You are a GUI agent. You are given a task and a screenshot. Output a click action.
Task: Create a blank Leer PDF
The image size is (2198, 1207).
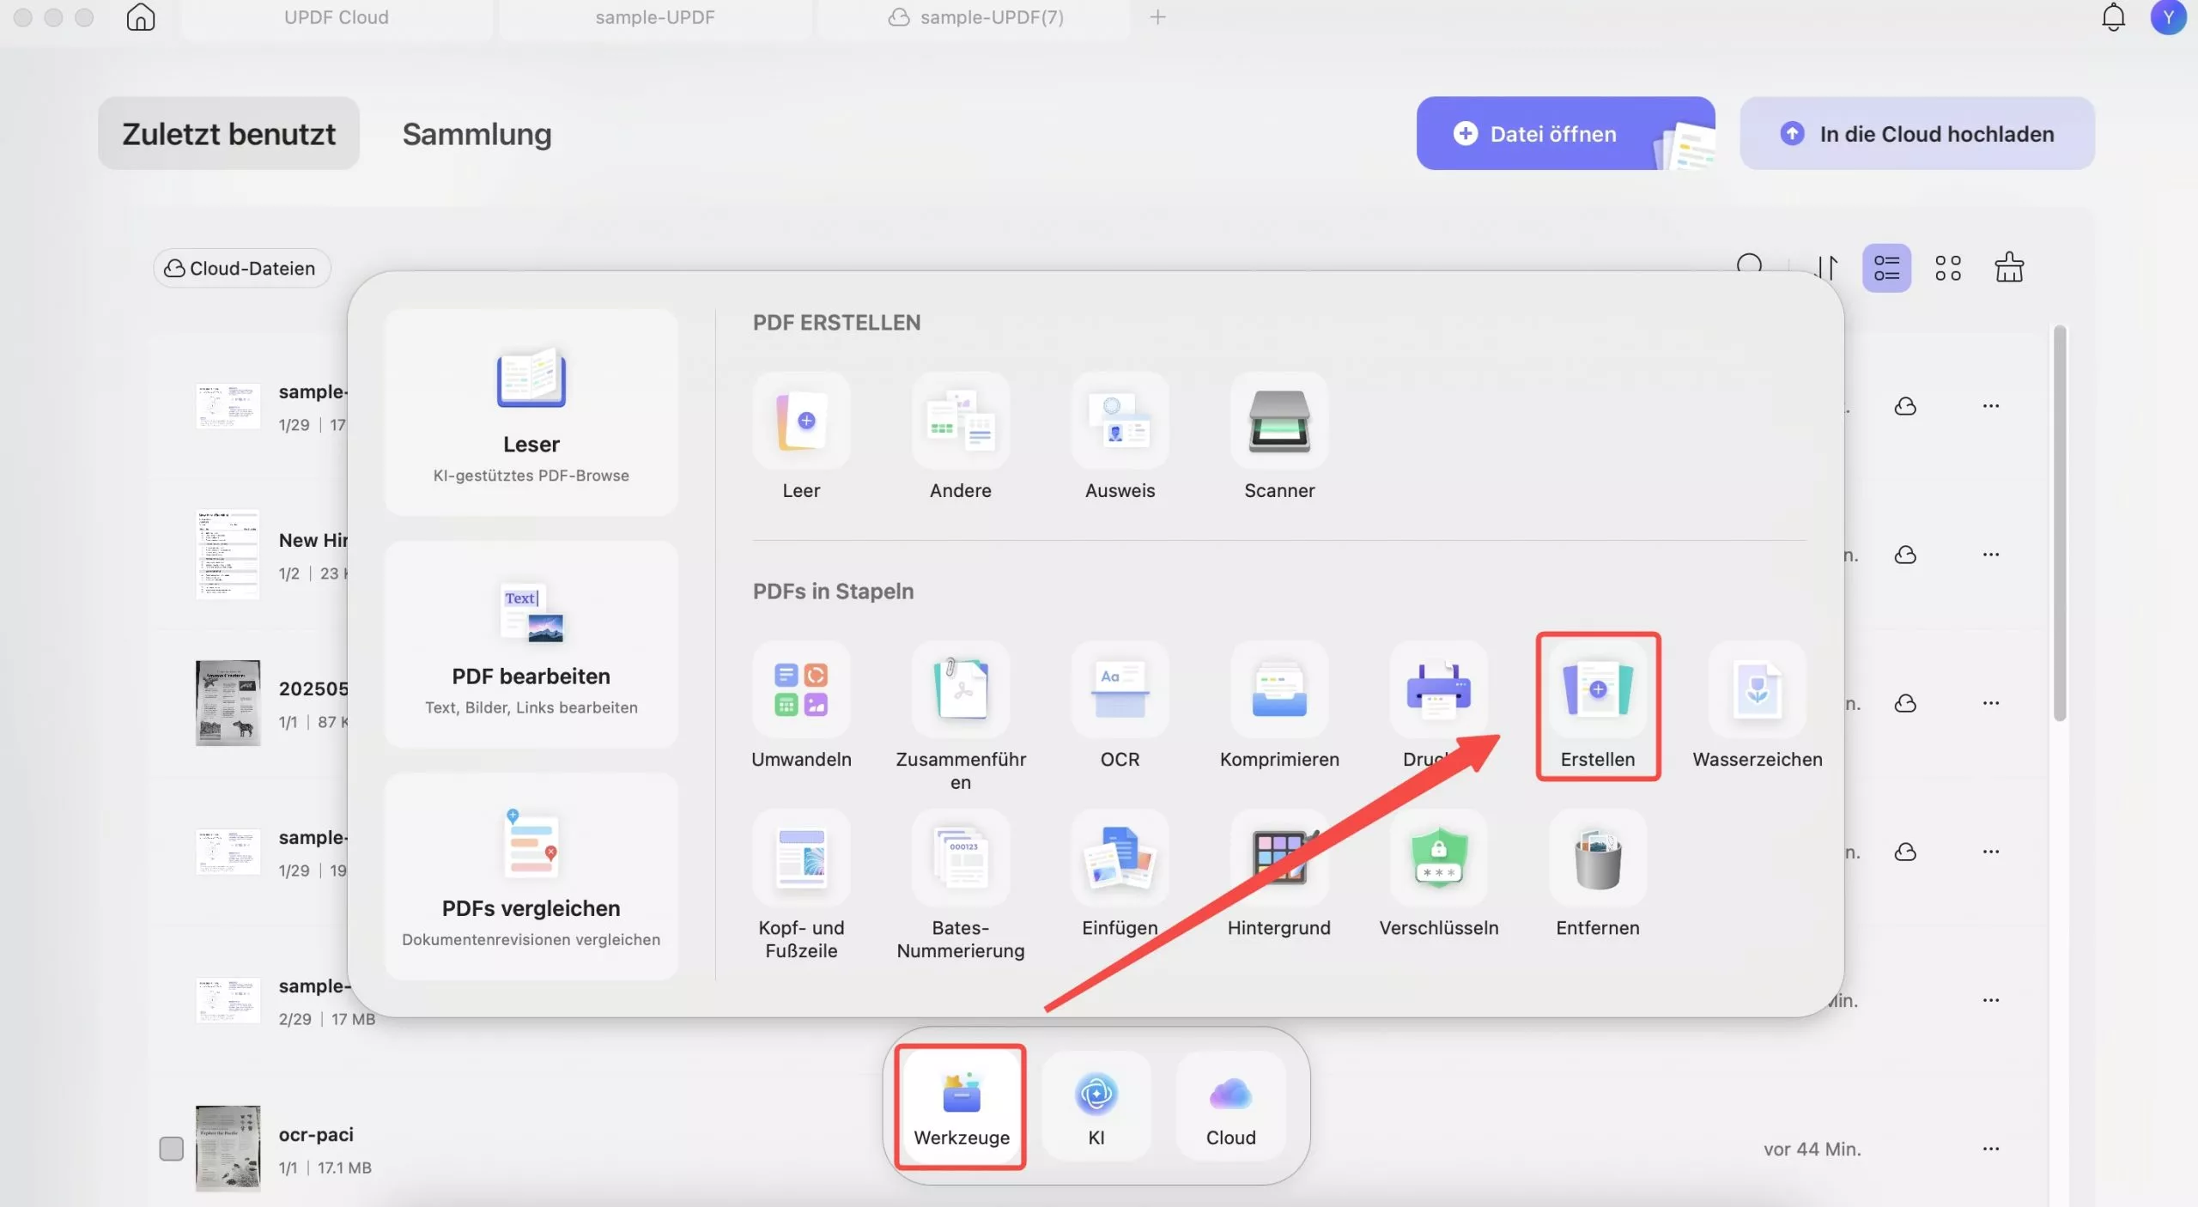point(800,422)
